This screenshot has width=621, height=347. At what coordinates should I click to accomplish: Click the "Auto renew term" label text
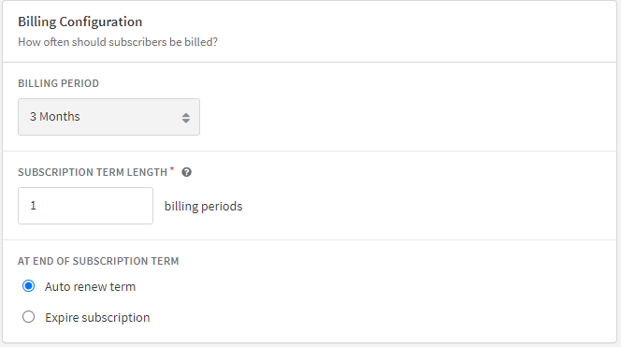(91, 286)
